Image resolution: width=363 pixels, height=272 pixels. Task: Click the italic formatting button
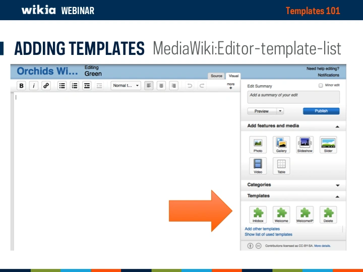pyautogui.click(x=34, y=86)
